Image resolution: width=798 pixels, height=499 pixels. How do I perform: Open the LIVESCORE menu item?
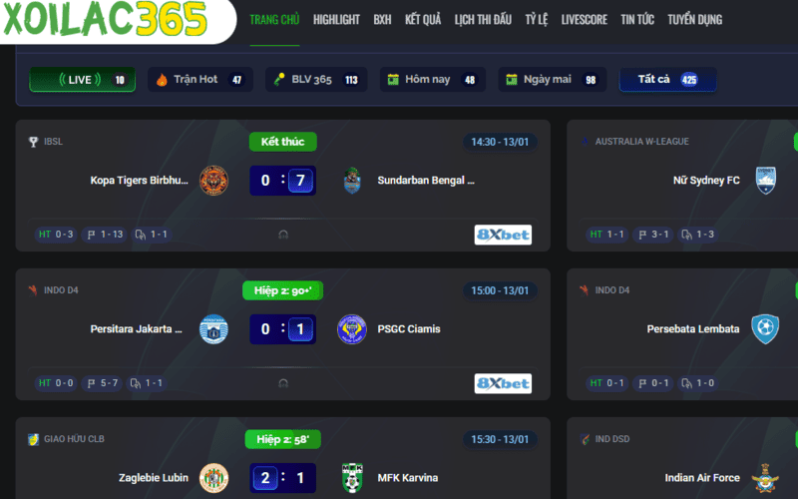(585, 20)
